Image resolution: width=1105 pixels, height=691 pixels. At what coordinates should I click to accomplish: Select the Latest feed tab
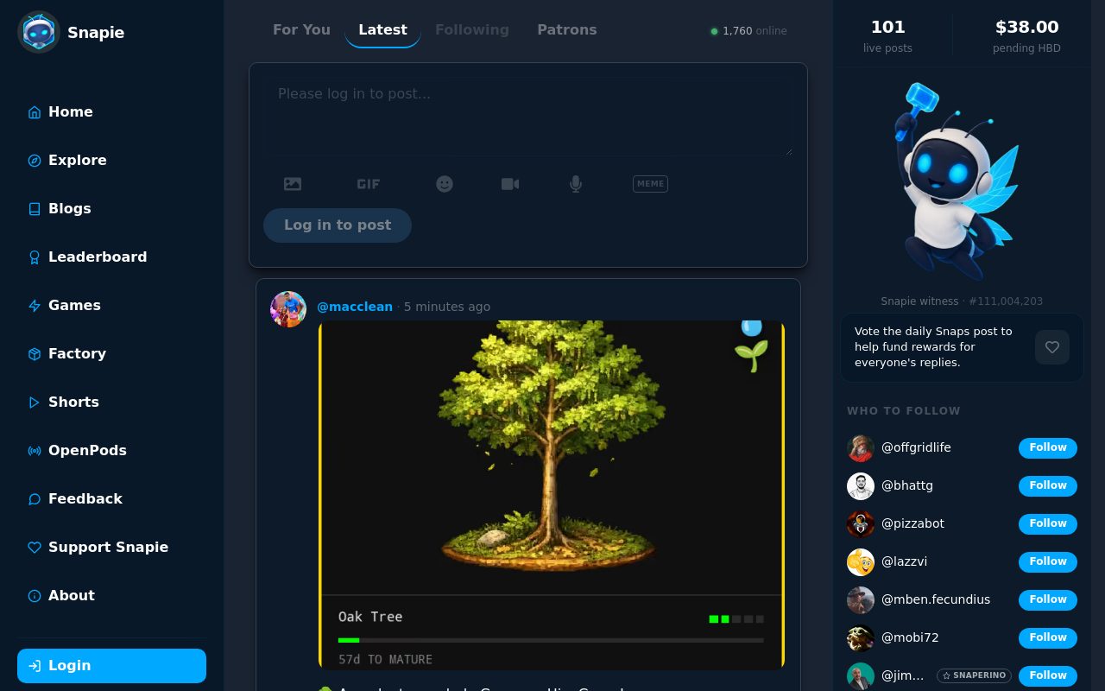click(x=382, y=29)
